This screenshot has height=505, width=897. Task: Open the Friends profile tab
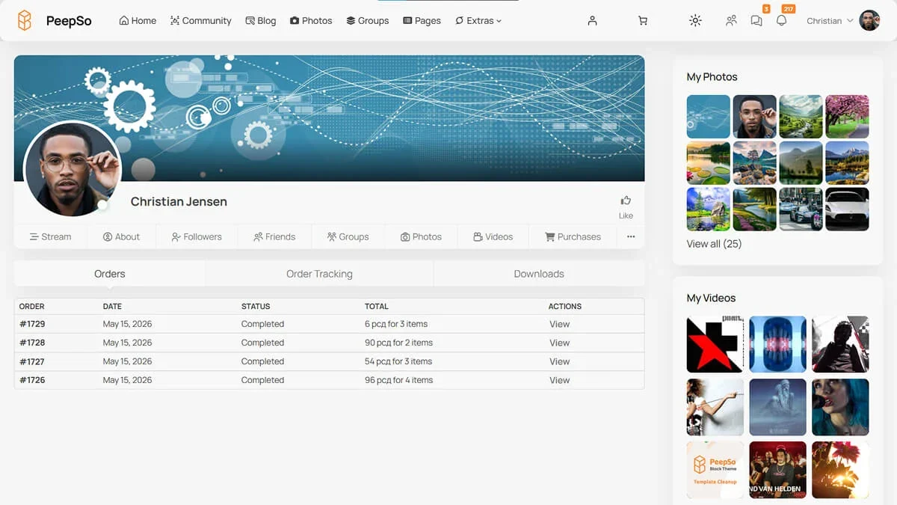(274, 236)
